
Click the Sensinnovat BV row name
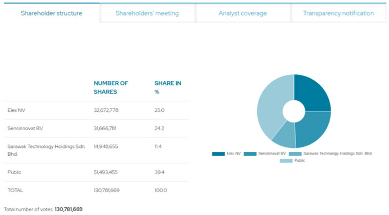25,129
